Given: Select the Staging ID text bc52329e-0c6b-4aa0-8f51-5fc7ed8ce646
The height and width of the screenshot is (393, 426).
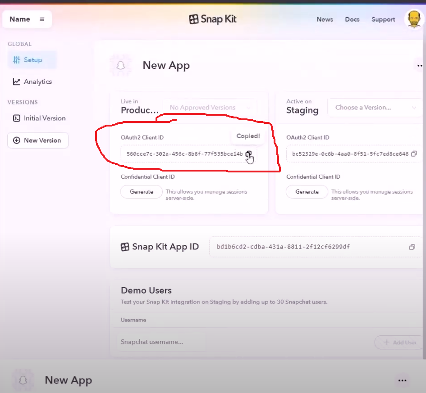Looking at the screenshot, I should click(350, 154).
